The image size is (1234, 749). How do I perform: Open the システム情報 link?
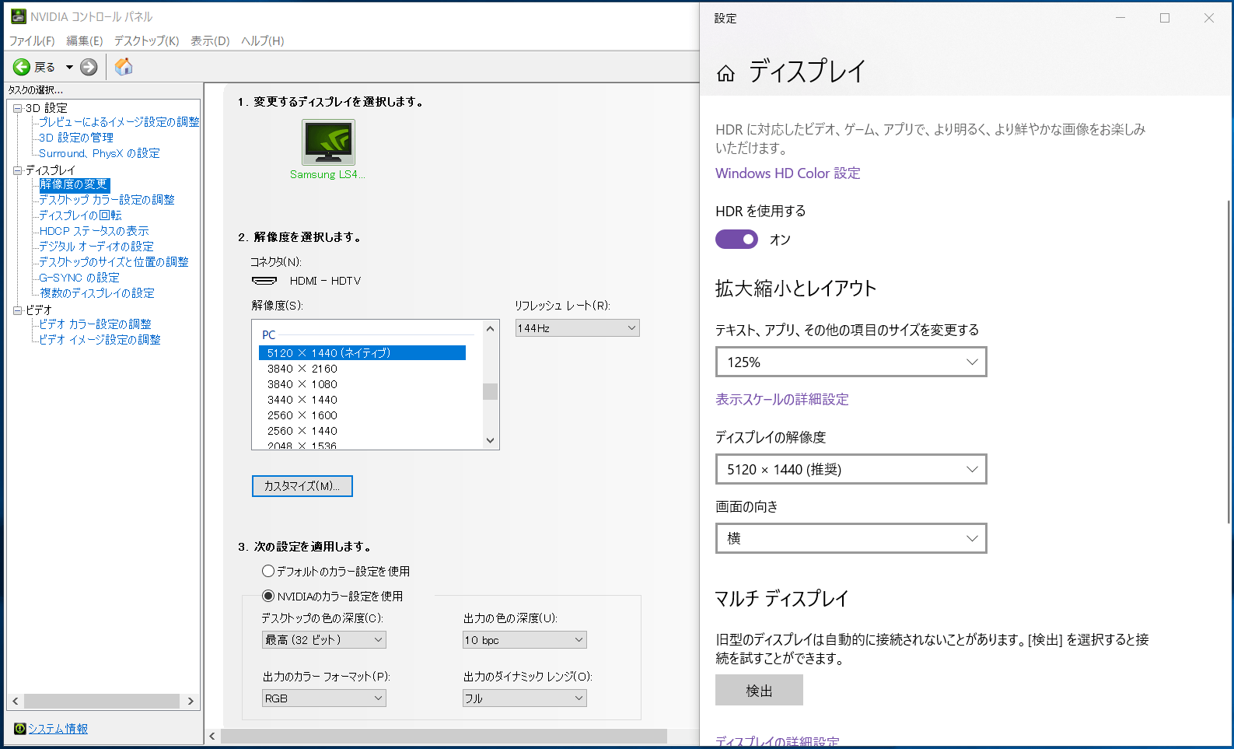58,729
